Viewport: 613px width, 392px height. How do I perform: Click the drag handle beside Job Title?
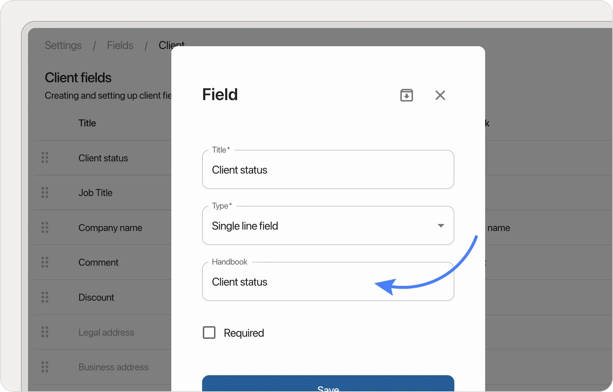pos(44,192)
